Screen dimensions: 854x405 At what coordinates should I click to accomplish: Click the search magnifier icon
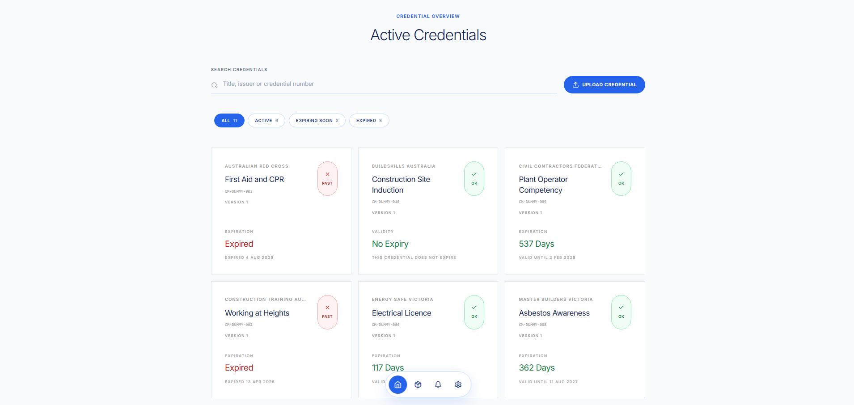pos(215,85)
